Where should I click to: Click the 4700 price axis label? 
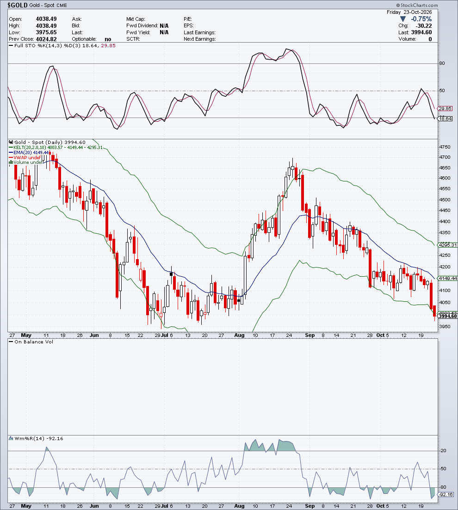[x=445, y=157]
